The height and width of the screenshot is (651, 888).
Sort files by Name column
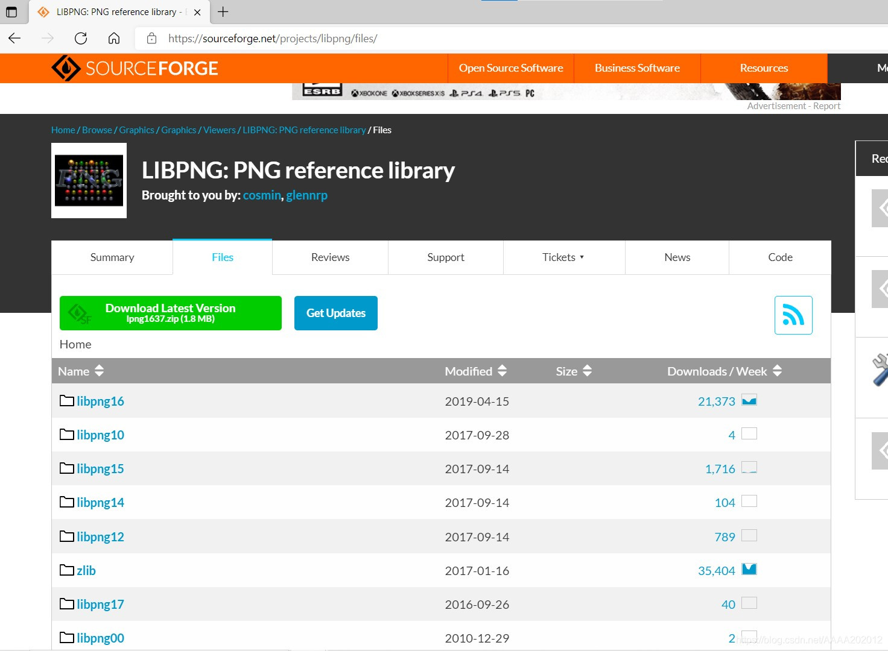(81, 371)
